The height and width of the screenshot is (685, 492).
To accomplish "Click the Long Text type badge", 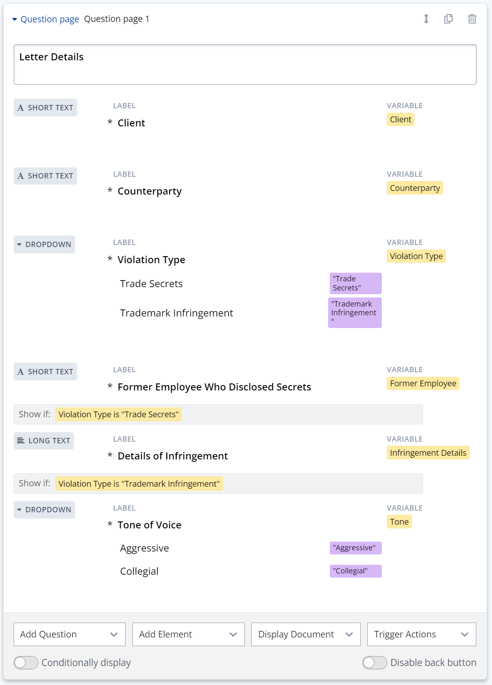I will 44,441.
